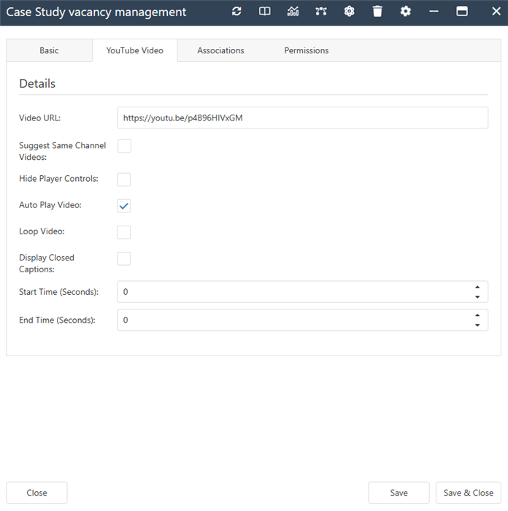Select the YouTube Video tab
508x511 pixels.
[x=135, y=50]
